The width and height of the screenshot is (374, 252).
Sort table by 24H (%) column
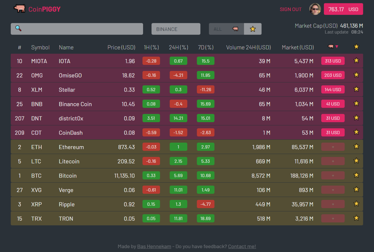pos(179,47)
